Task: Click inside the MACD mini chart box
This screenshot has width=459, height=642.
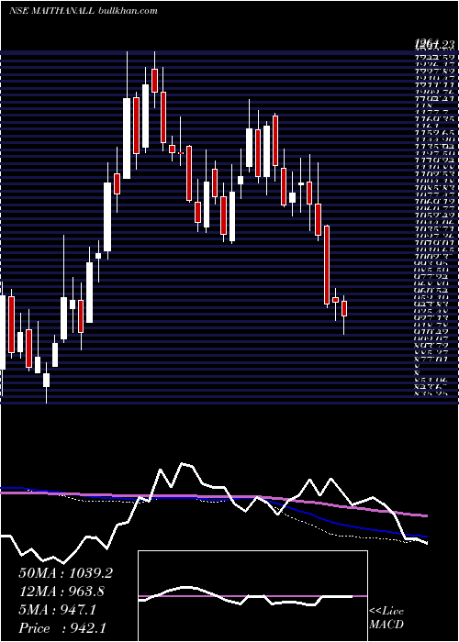Action: (252, 596)
